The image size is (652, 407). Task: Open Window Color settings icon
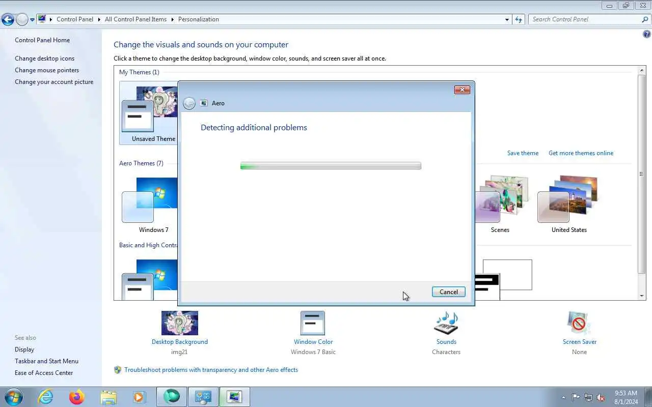click(313, 323)
